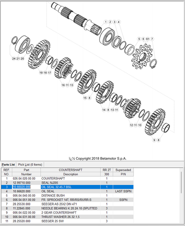Click quantity 3 in the NEEDLE BEARING row

click(x=107, y=208)
